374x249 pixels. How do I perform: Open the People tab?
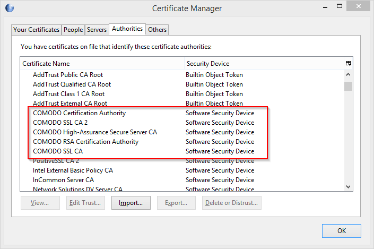pos(73,30)
